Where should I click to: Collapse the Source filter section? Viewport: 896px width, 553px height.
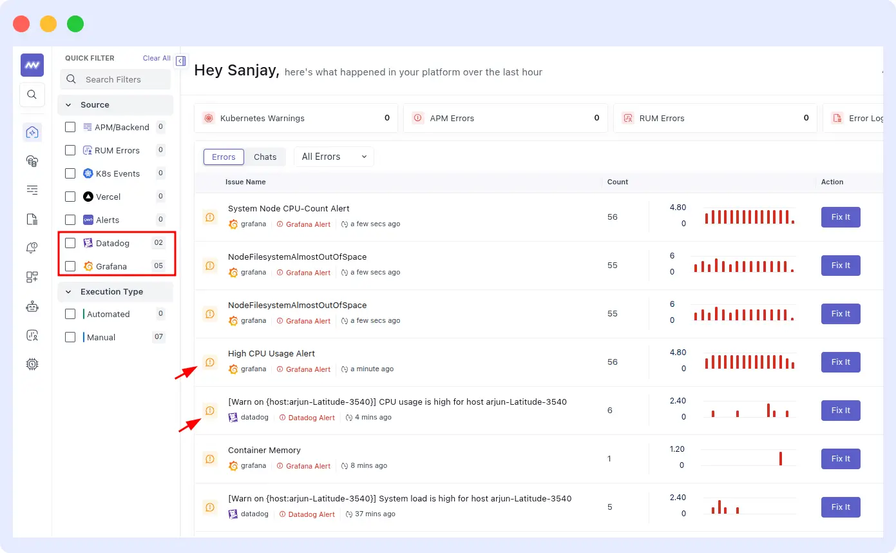pos(115,104)
